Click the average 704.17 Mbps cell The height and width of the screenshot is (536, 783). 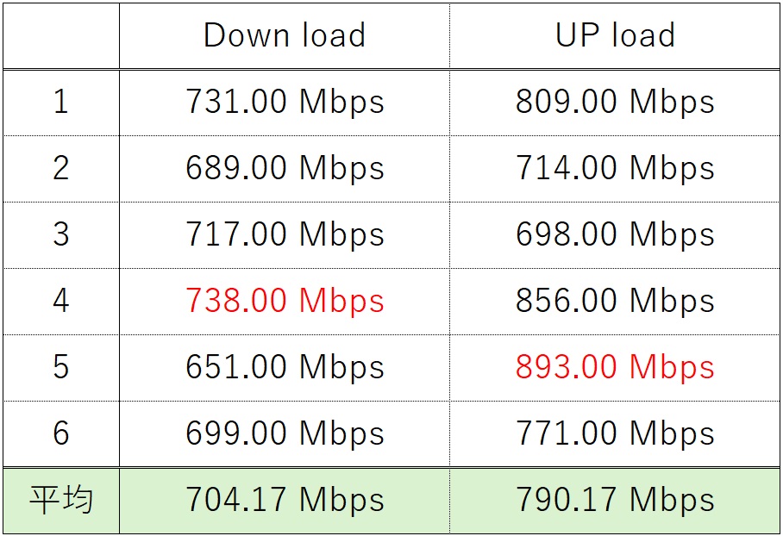click(285, 500)
